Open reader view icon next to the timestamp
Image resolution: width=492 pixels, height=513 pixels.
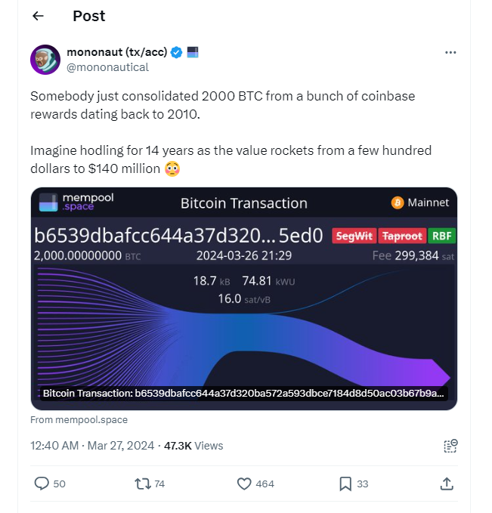(x=450, y=446)
